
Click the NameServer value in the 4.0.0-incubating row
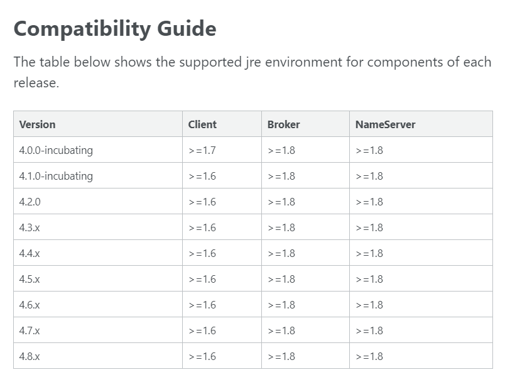(369, 150)
